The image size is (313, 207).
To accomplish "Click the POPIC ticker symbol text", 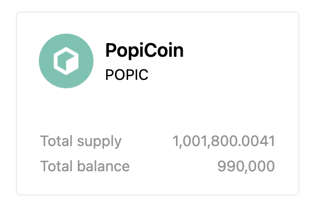I will point(127,75).
